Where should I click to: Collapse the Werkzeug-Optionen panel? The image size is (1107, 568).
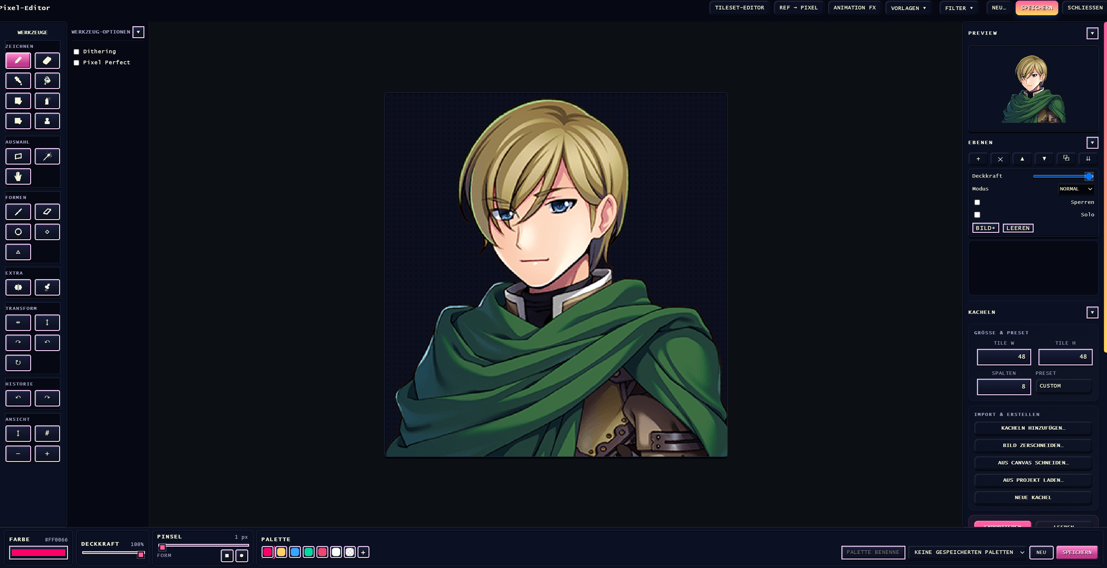138,32
